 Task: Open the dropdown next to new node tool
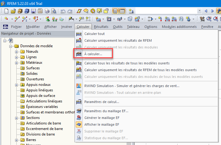[x=12, y=19]
